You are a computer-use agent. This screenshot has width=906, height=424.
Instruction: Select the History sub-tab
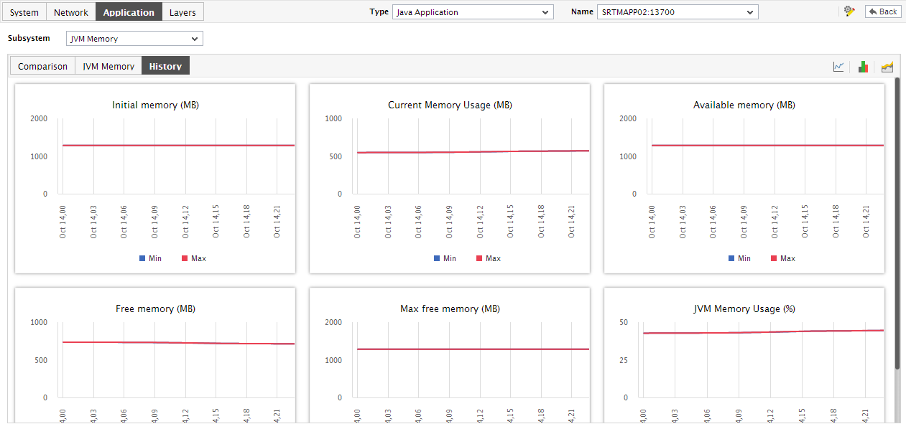[165, 66]
